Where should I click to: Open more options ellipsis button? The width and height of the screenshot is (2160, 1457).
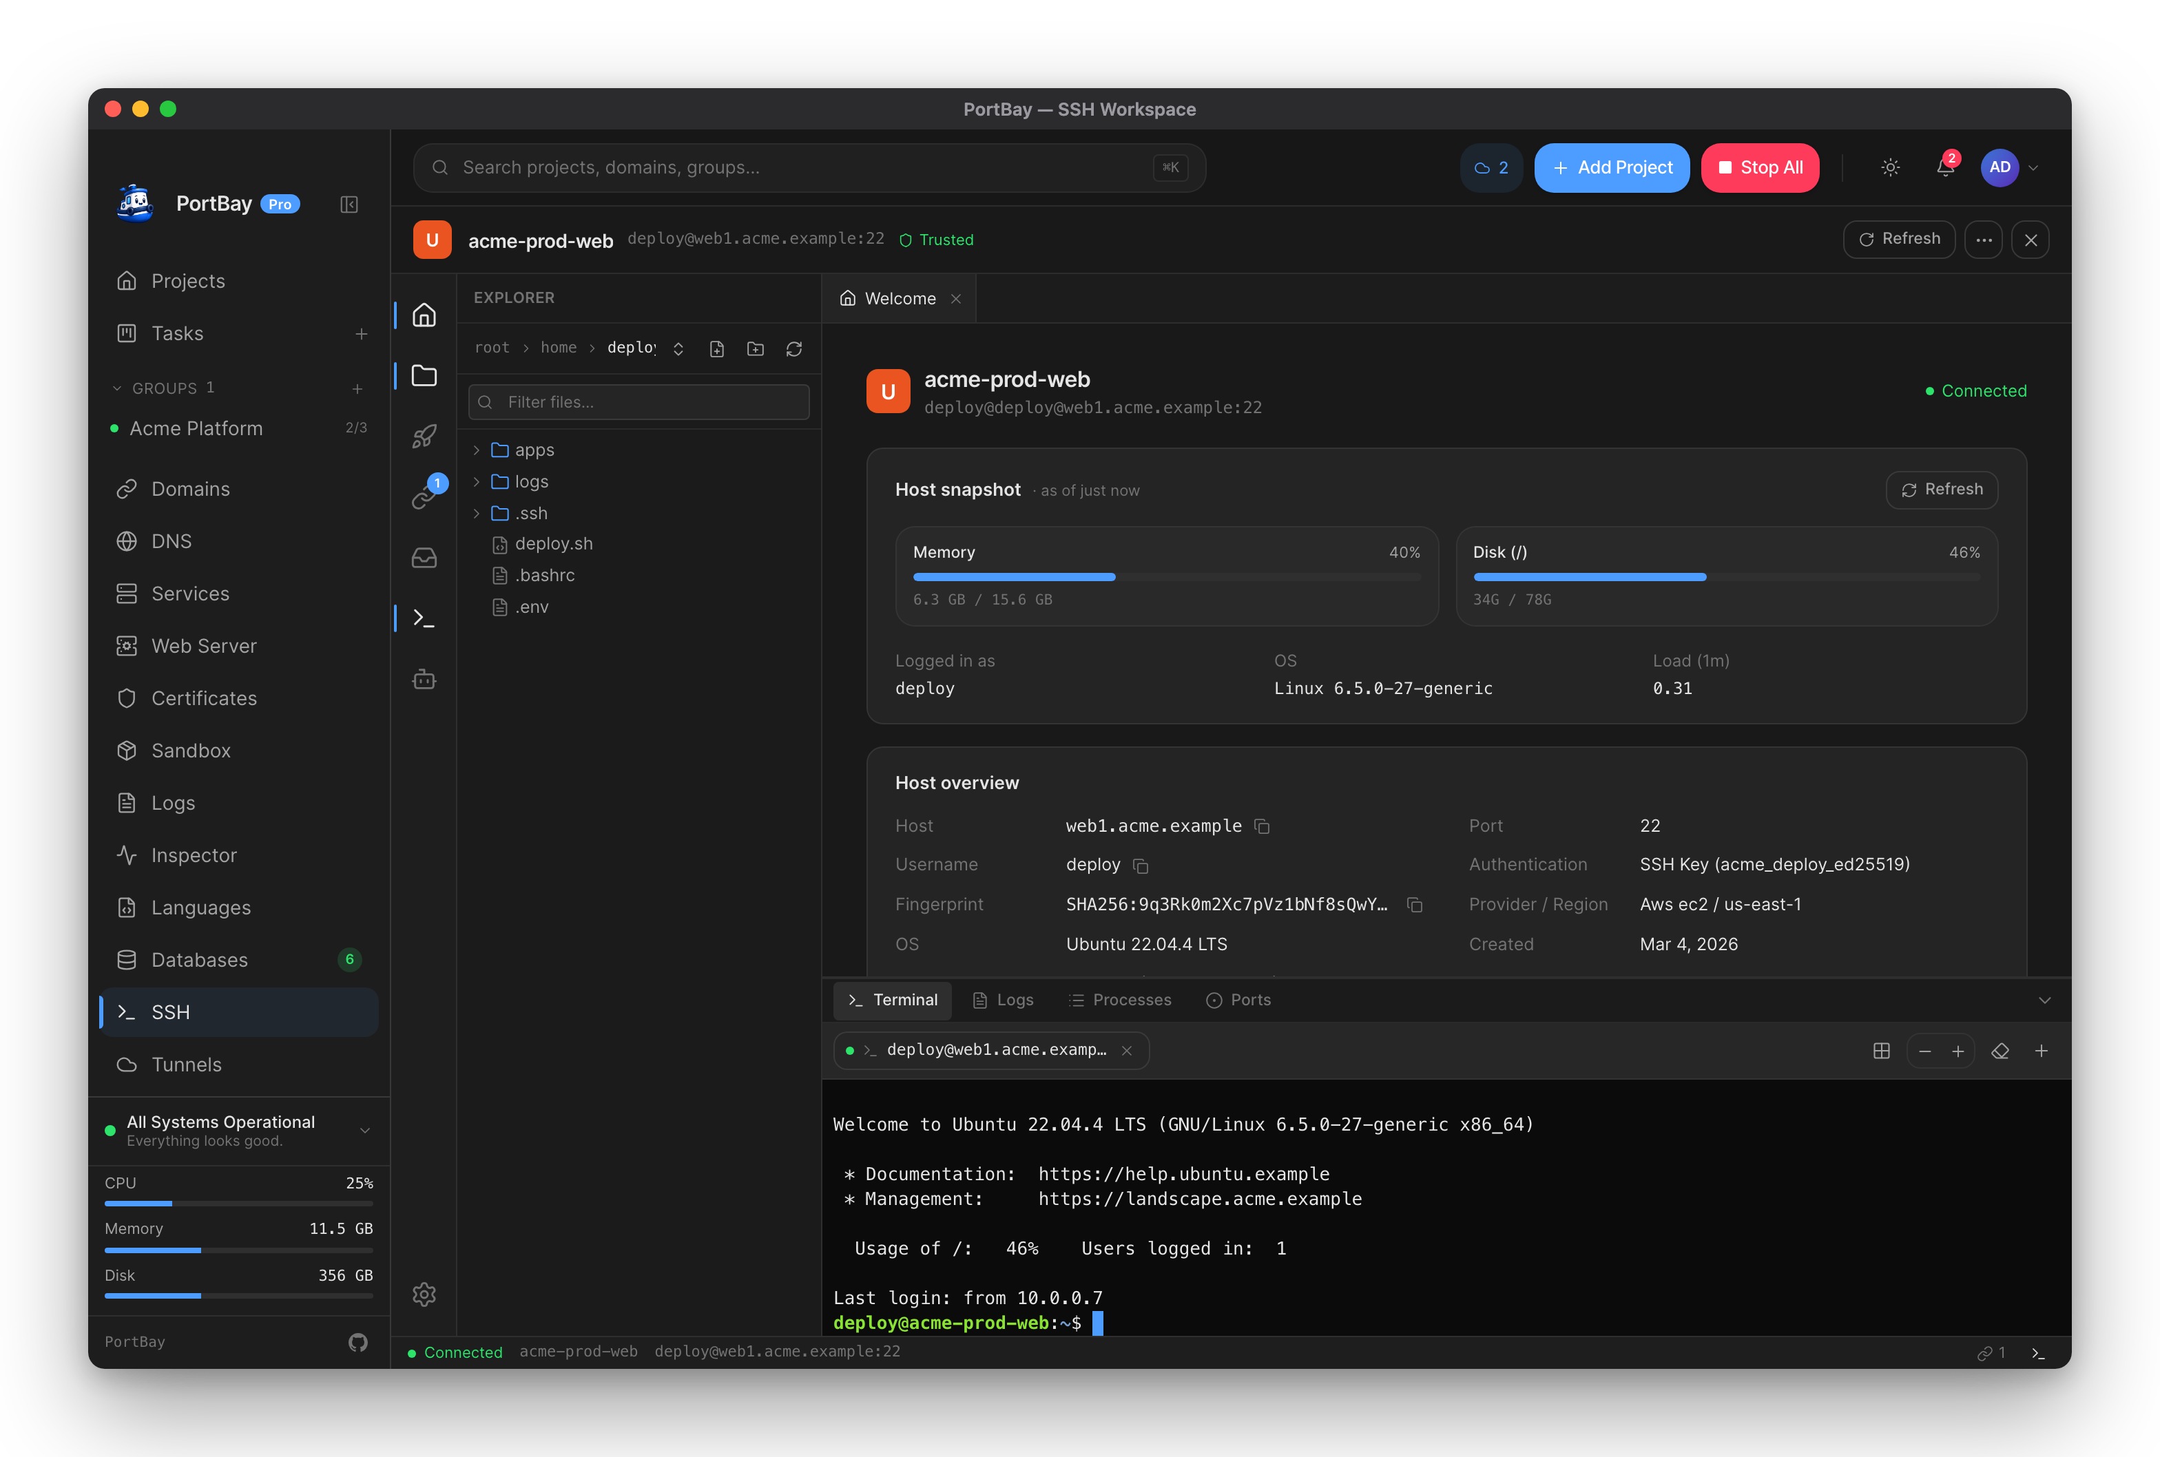(x=1984, y=240)
